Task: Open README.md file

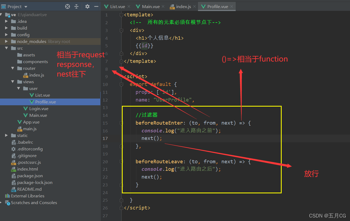Action: 26,189
